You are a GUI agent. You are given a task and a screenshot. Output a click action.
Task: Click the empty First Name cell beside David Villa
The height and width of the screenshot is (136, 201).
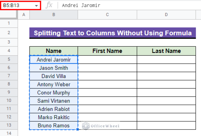(x=107, y=76)
